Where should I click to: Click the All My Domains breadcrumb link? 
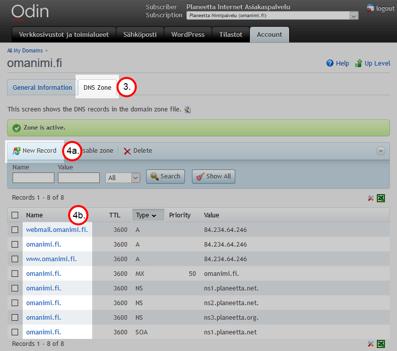click(x=25, y=51)
